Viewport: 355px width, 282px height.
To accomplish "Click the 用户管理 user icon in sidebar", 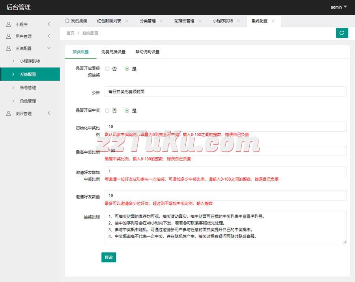I will [x=9, y=36].
